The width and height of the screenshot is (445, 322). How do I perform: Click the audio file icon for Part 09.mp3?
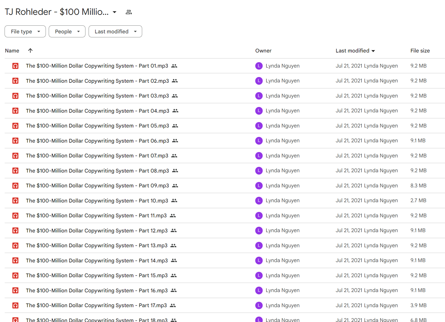[15, 186]
